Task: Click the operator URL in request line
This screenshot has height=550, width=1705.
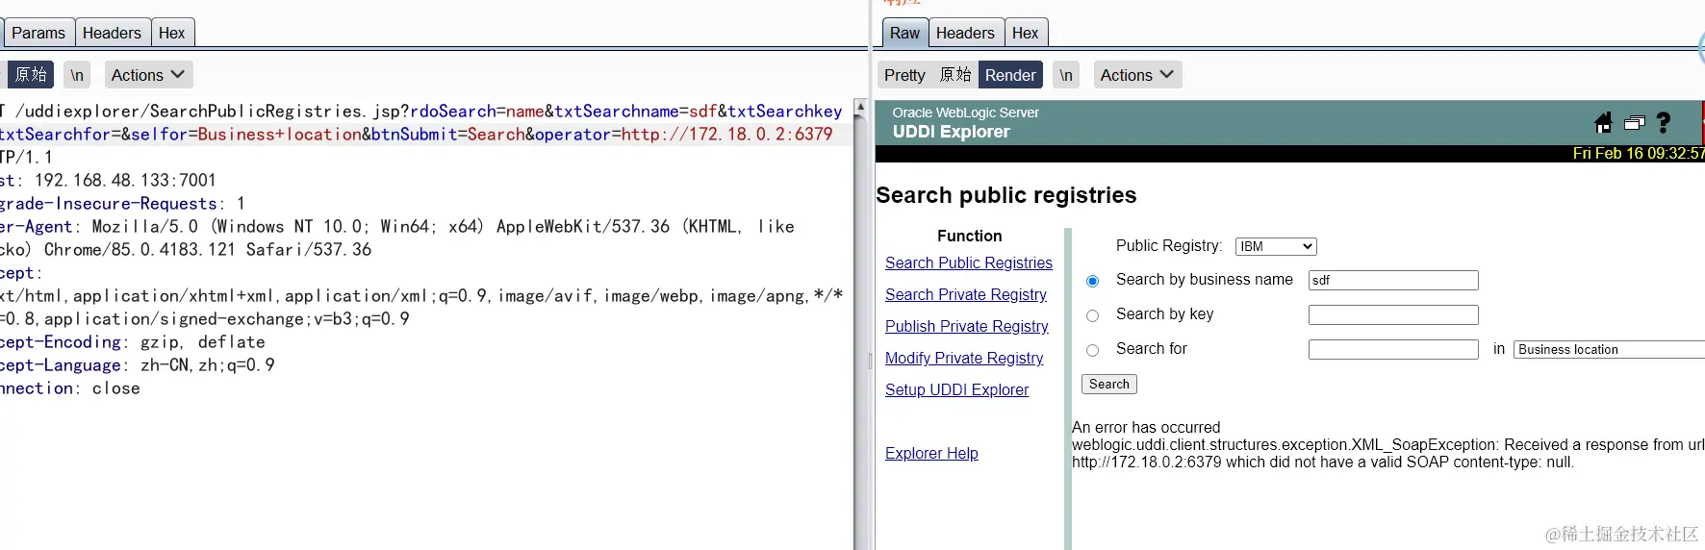Action: tap(726, 135)
